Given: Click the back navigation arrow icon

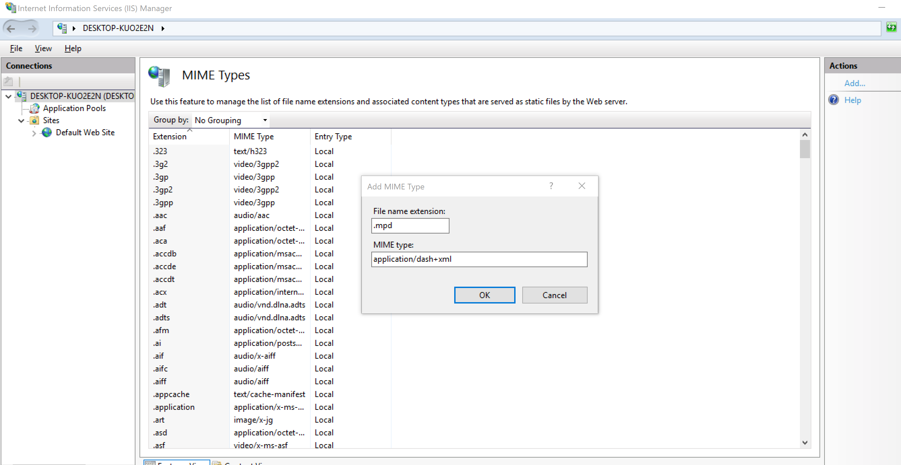Looking at the screenshot, I should coord(13,27).
